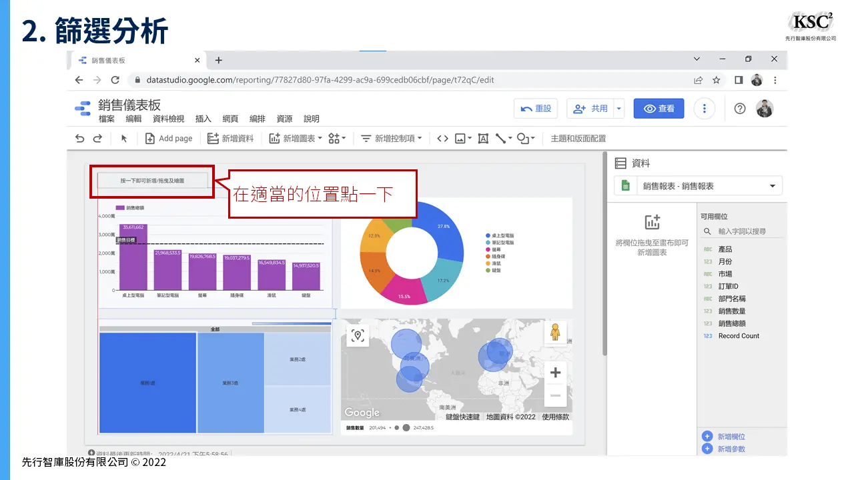This screenshot has width=854, height=480.
Task: Click the 共用 share button
Action: pos(590,109)
